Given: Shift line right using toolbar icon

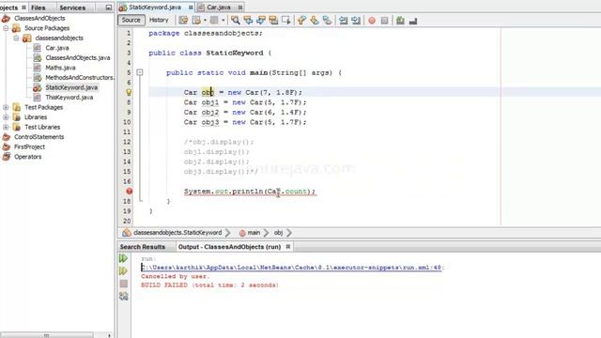Looking at the screenshot, I should (356, 21).
